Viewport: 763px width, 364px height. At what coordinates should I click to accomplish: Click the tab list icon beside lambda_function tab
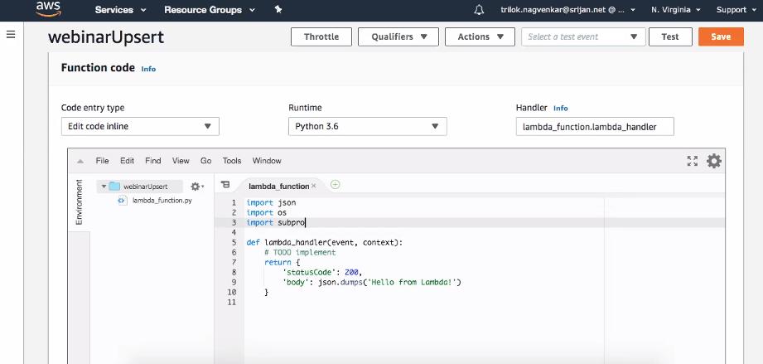(x=225, y=185)
